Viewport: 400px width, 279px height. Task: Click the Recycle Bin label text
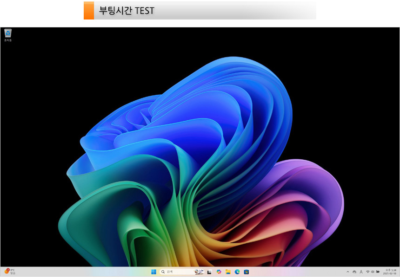(x=8, y=40)
